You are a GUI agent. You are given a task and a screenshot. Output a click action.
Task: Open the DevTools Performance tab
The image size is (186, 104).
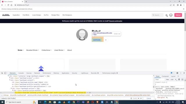tap(47, 73)
